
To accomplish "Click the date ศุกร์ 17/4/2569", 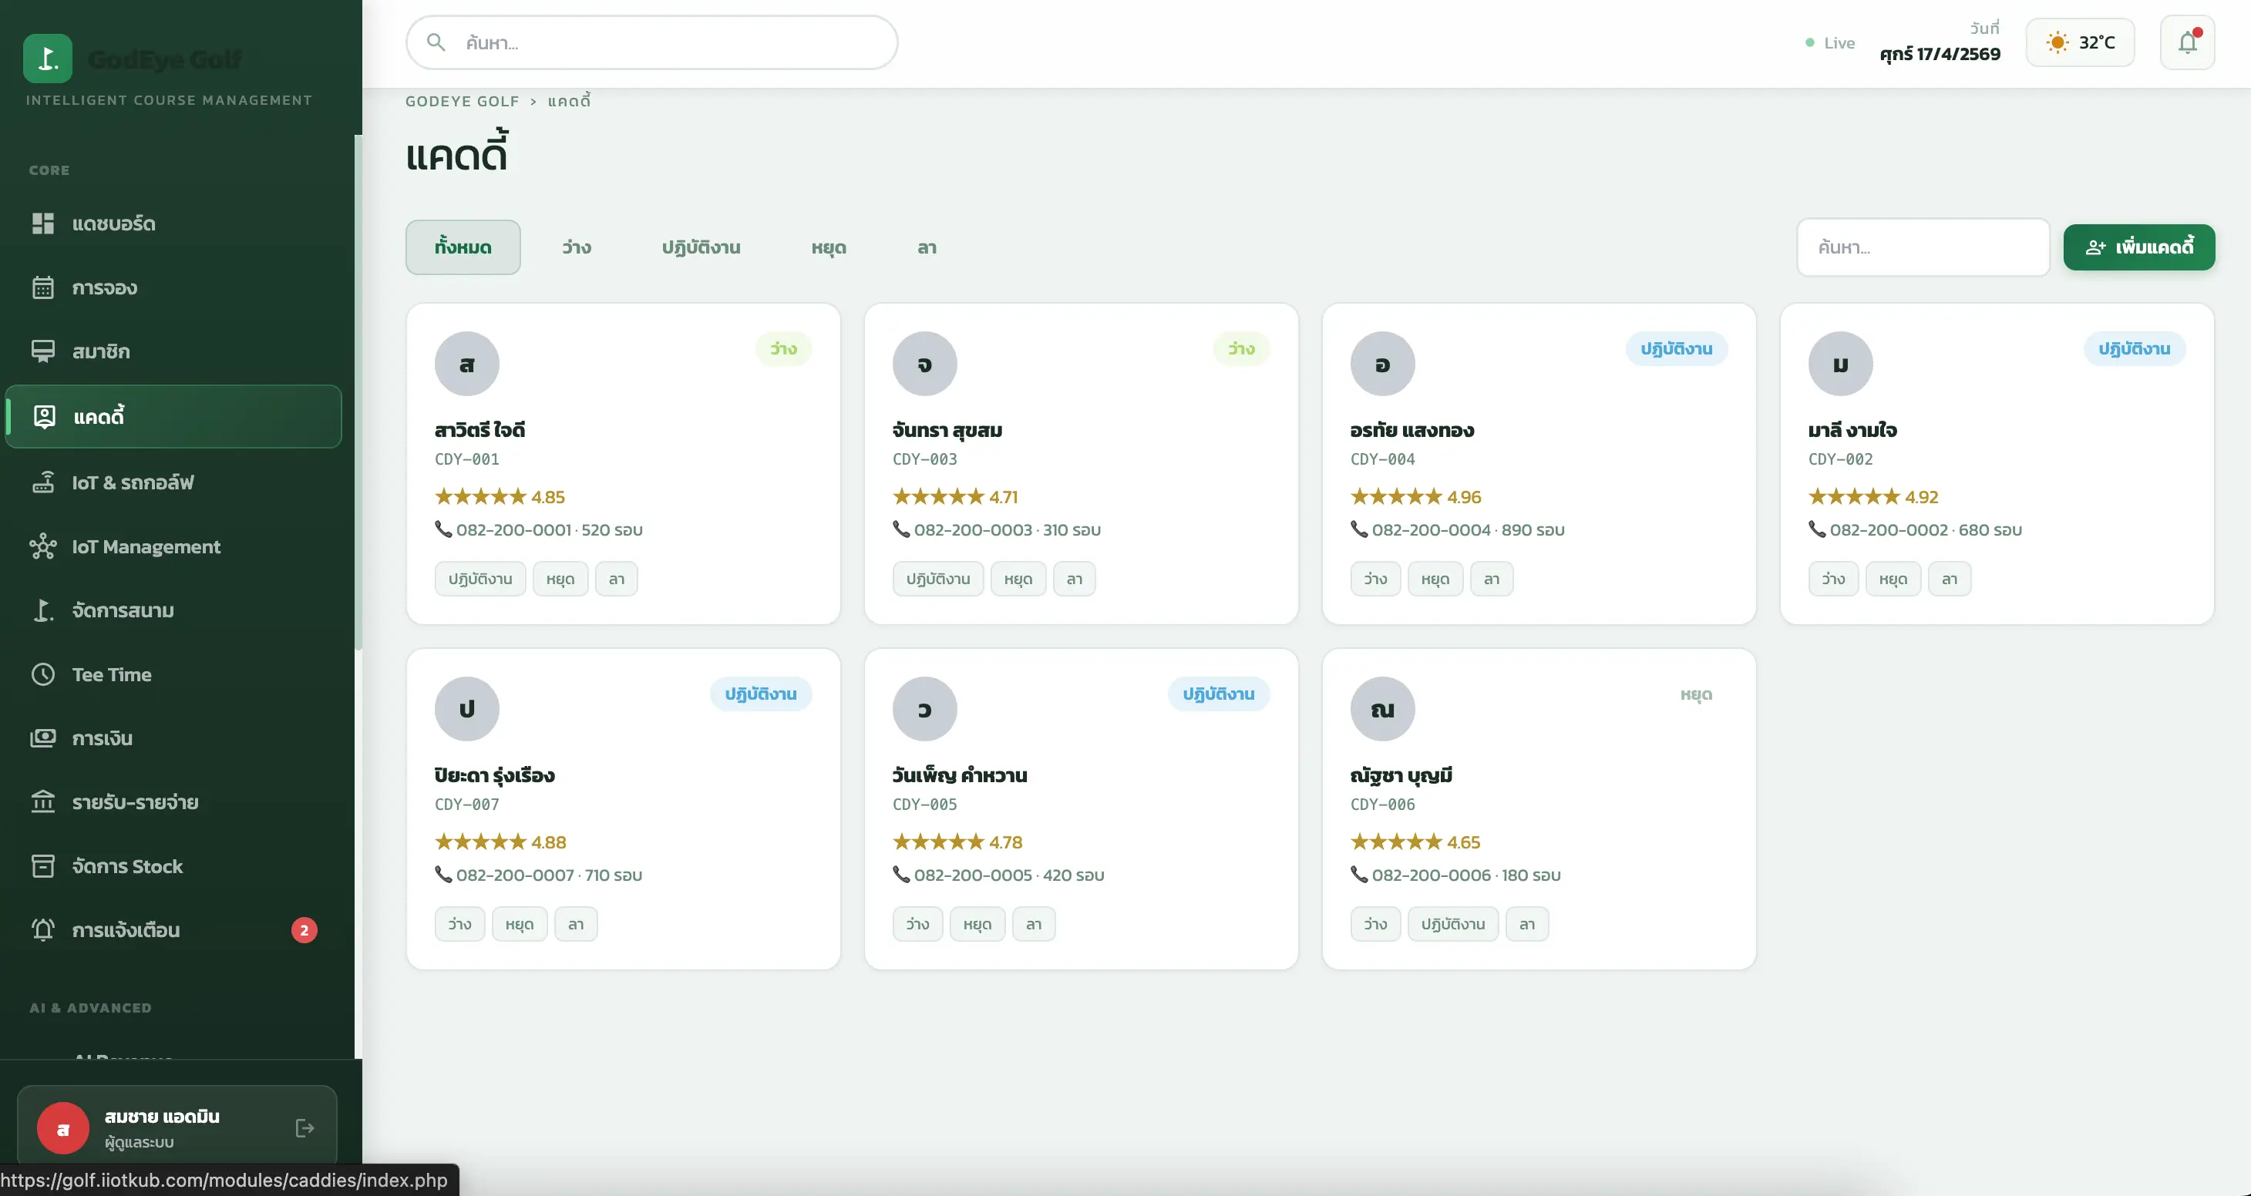I will (x=1940, y=54).
